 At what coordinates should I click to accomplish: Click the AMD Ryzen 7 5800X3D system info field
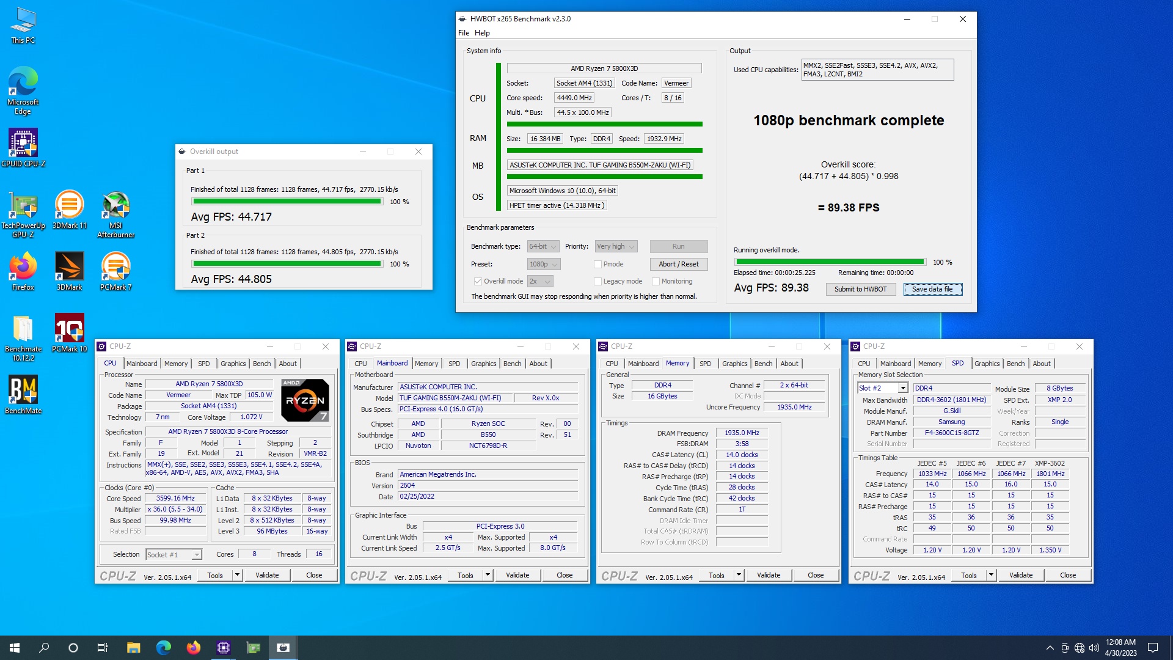604,68
